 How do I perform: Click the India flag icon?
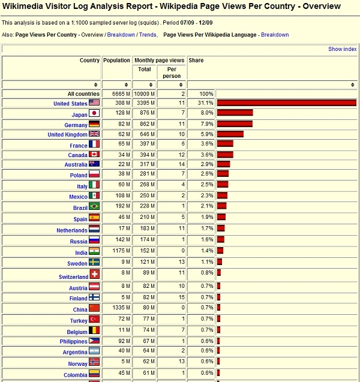(94, 251)
